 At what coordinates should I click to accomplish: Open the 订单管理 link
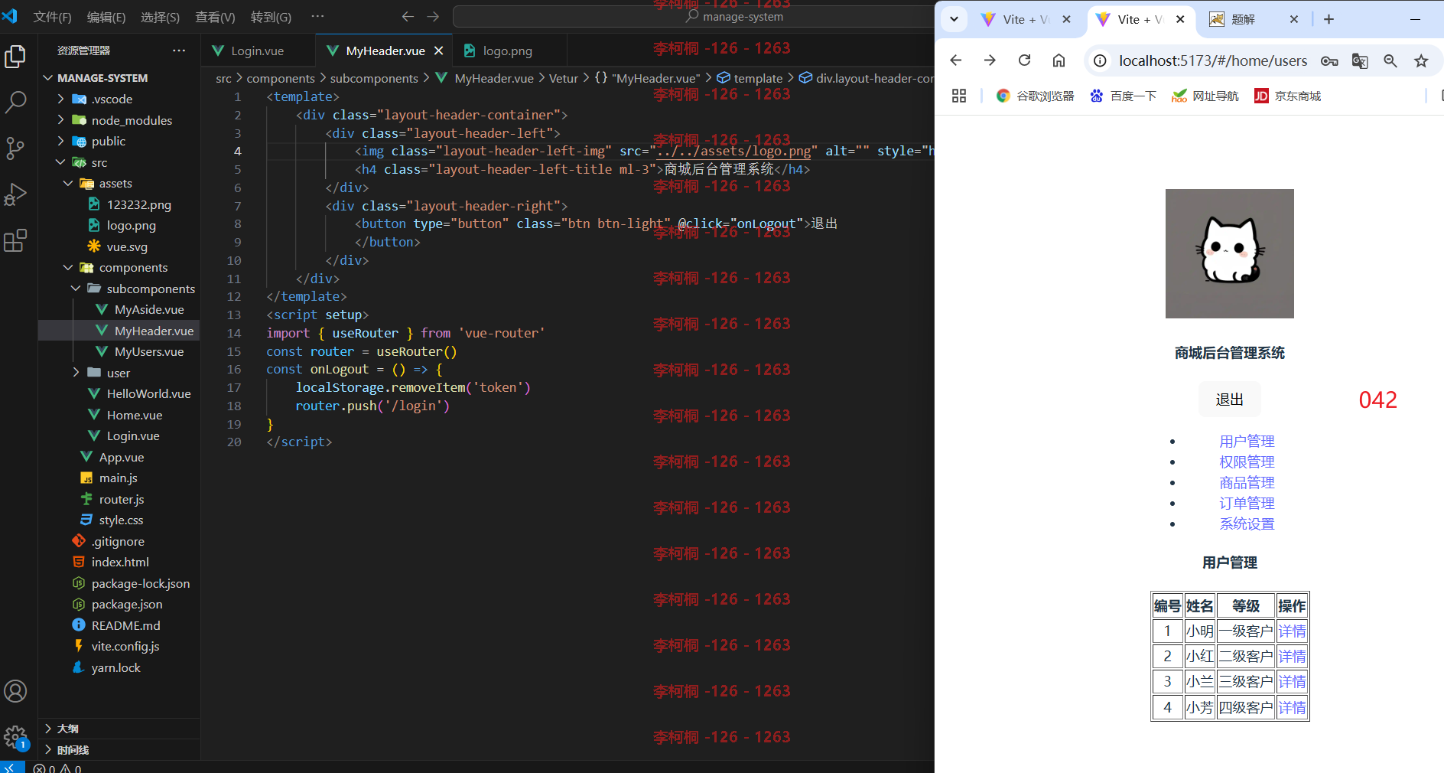(1247, 504)
